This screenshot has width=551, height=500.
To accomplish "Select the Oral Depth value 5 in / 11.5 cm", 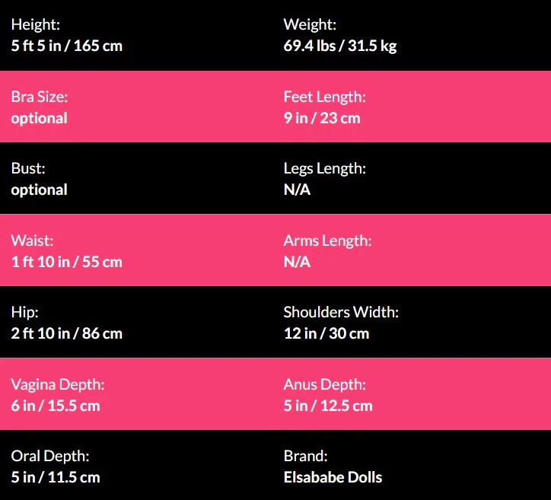I will click(x=55, y=477).
